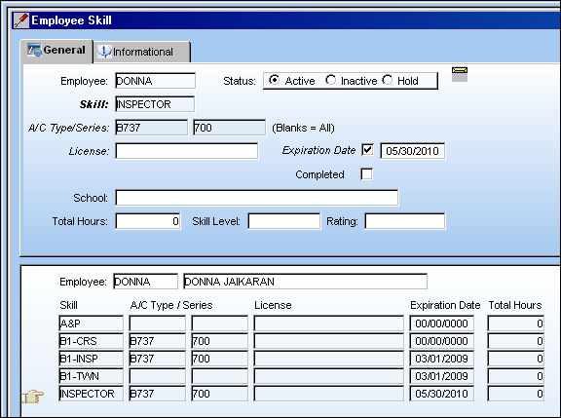Image resolution: width=561 pixels, height=418 pixels.
Task: Toggle the Expiration Date checkbox
Action: [x=367, y=150]
